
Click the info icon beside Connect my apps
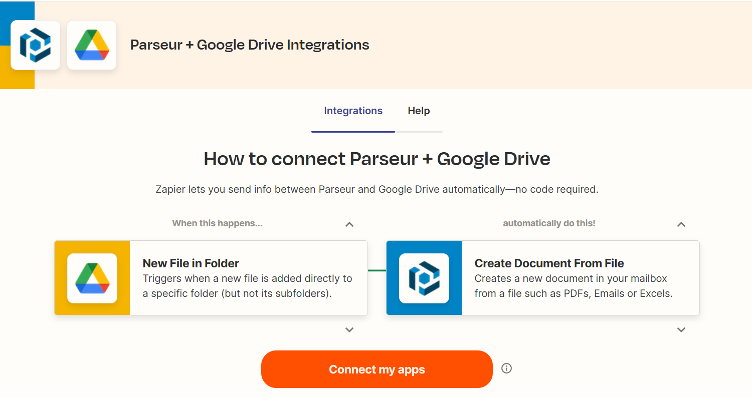[506, 368]
